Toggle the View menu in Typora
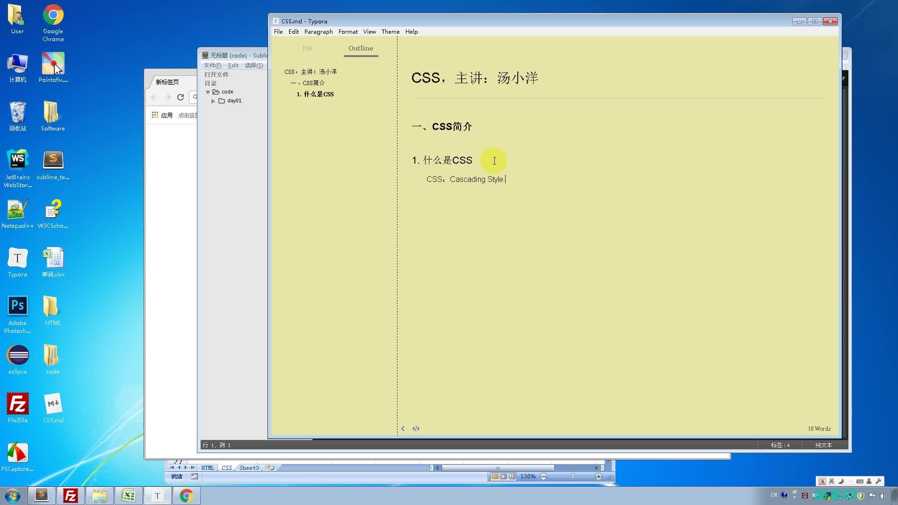The height and width of the screenshot is (505, 898). coord(369,31)
